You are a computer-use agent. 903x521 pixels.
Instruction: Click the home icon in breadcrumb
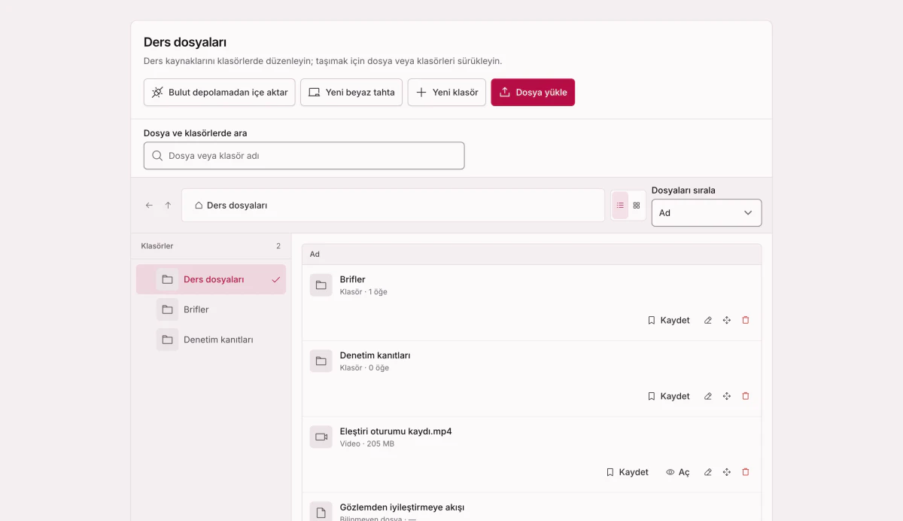[199, 206]
